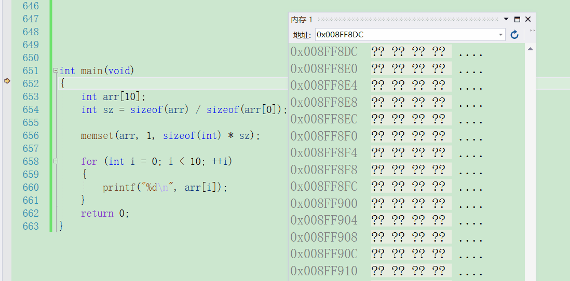The width and height of the screenshot is (570, 281).
Task: Click 'int arr[10];' declaration
Action: pos(113,97)
